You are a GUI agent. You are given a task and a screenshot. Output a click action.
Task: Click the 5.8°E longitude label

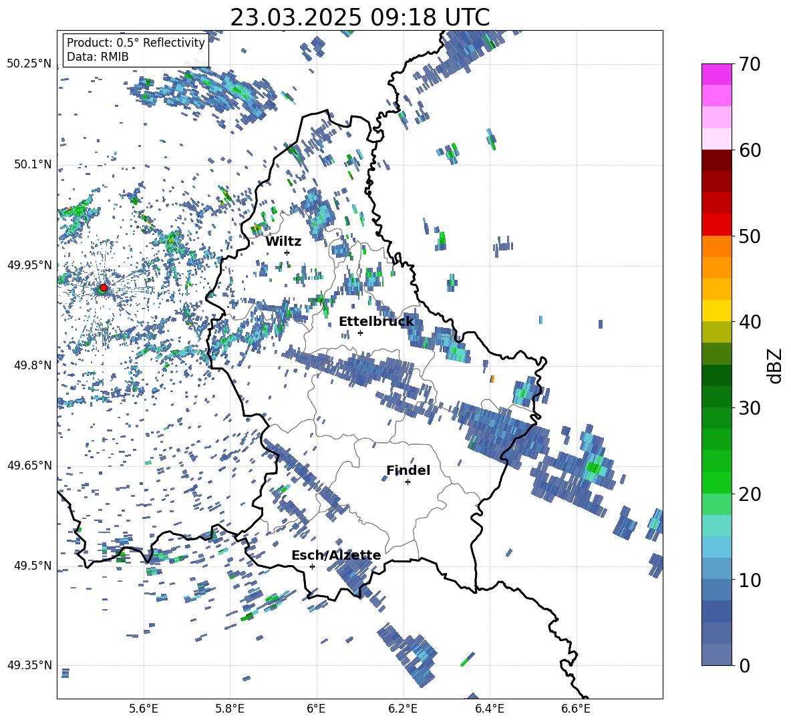pyautogui.click(x=230, y=709)
